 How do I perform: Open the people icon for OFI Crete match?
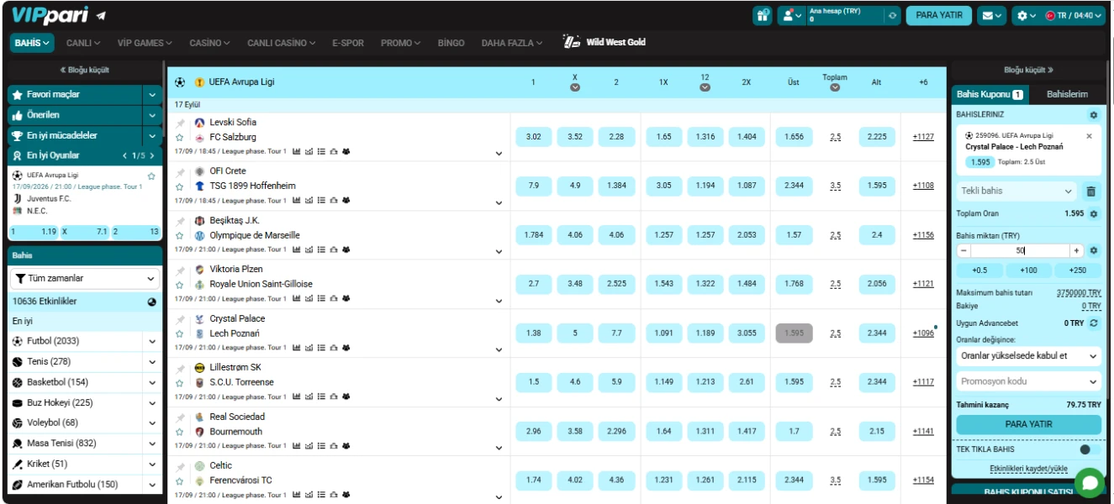(346, 200)
